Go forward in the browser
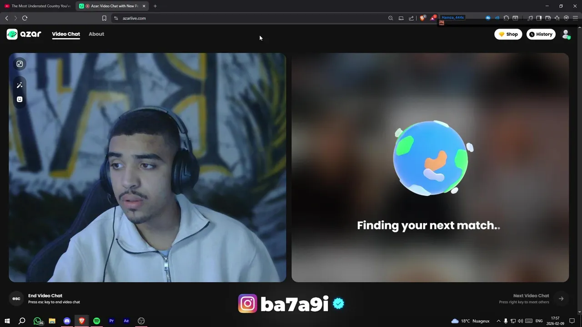This screenshot has width=582, height=327. 15,18
